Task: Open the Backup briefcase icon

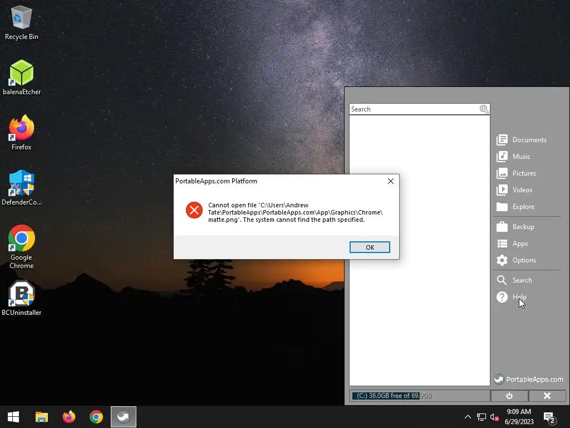Action: (x=502, y=227)
